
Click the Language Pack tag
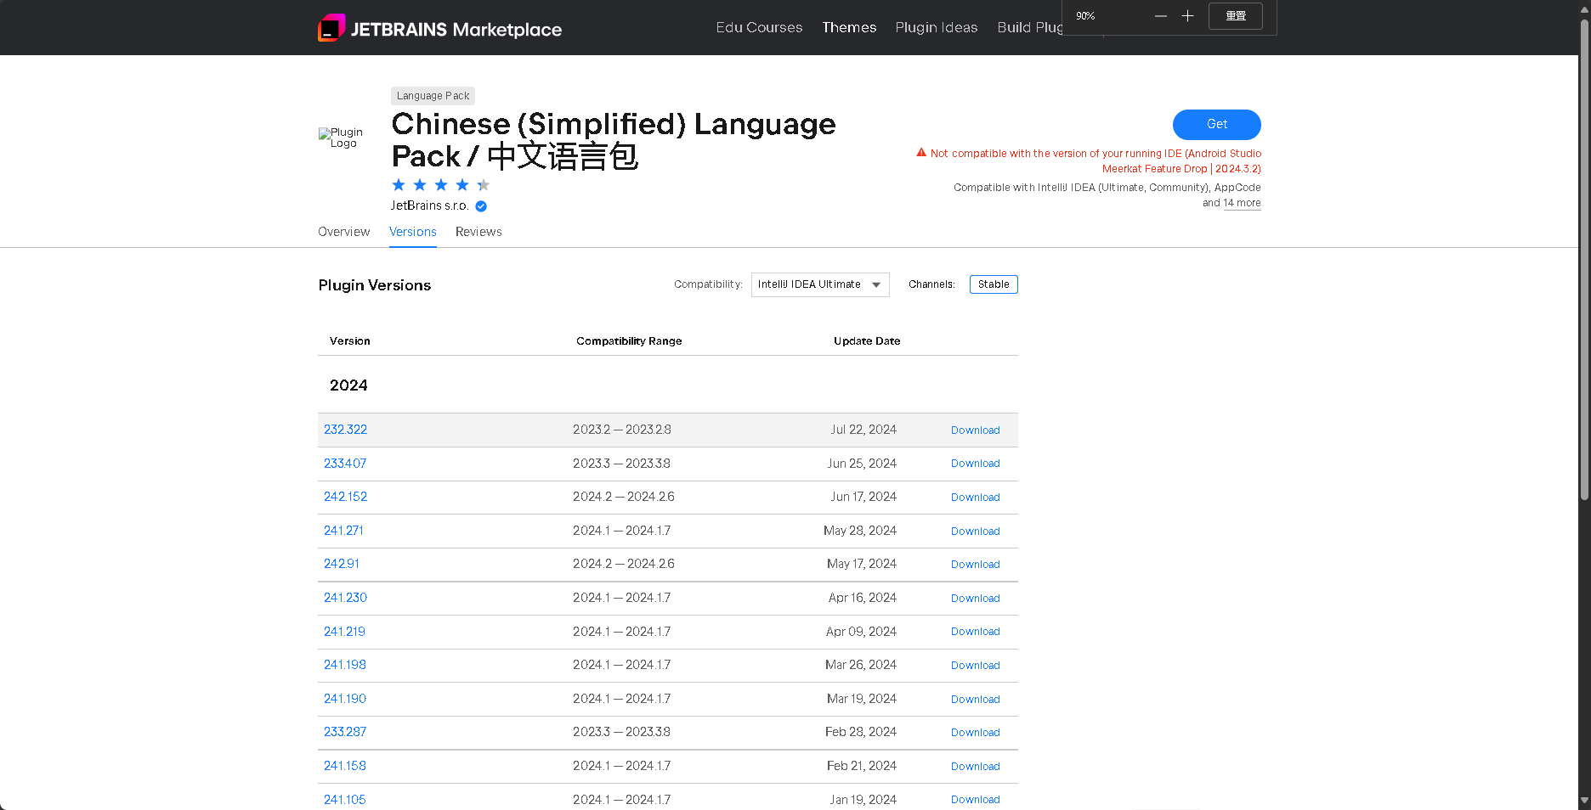point(433,96)
